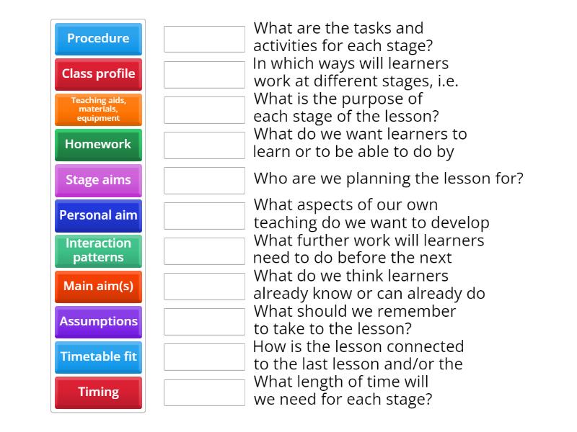Click the Timing tile

(x=98, y=392)
